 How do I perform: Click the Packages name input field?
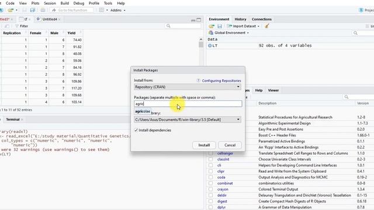[188, 104]
